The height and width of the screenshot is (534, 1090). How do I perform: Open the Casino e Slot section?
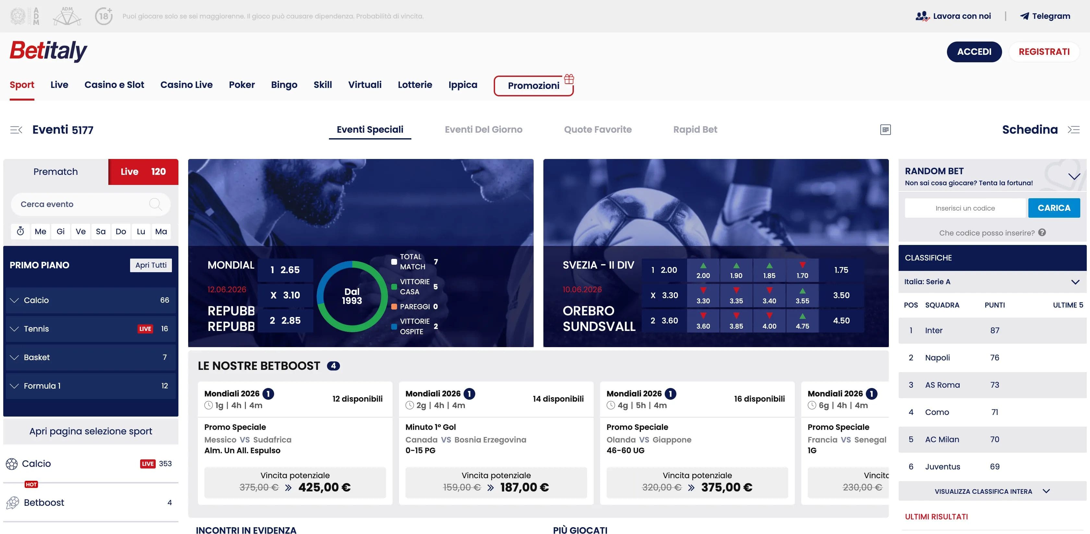114,85
